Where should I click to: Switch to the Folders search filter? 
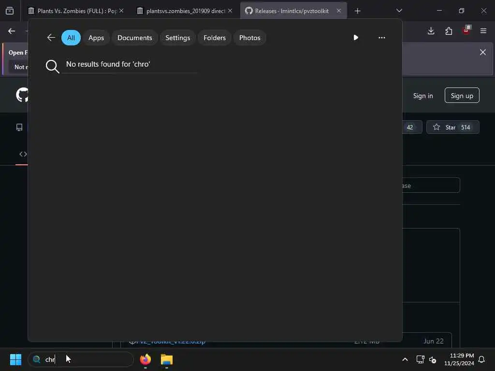tap(215, 38)
